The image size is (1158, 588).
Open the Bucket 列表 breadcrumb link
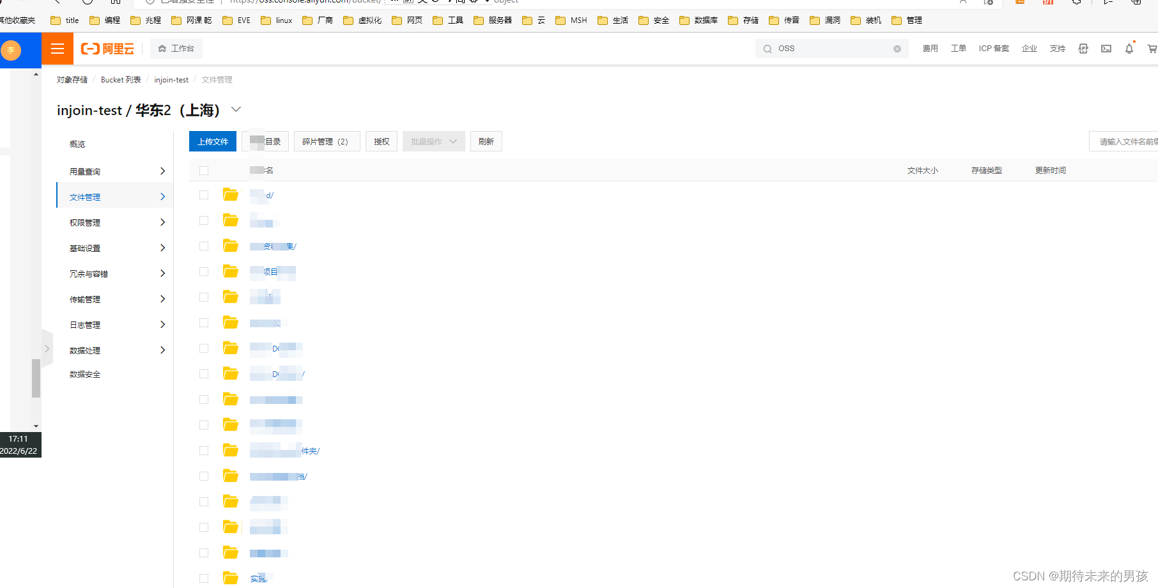(x=121, y=80)
